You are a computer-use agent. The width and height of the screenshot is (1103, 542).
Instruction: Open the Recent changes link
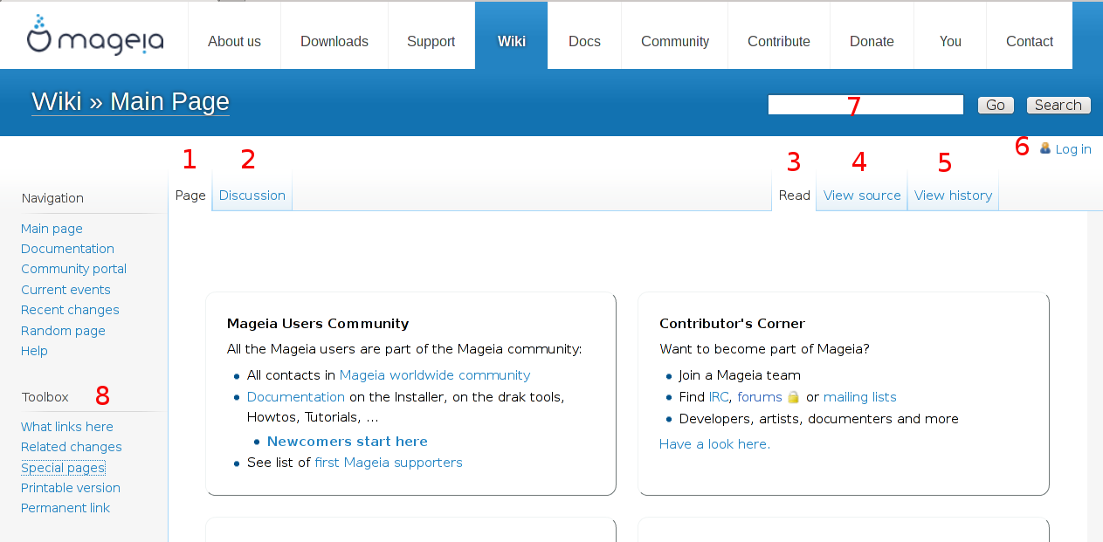point(70,310)
